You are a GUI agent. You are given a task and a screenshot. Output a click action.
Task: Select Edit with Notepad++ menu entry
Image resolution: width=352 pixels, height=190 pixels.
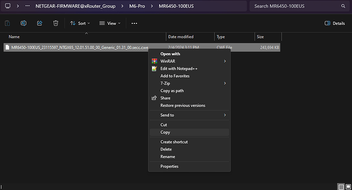[189, 69]
